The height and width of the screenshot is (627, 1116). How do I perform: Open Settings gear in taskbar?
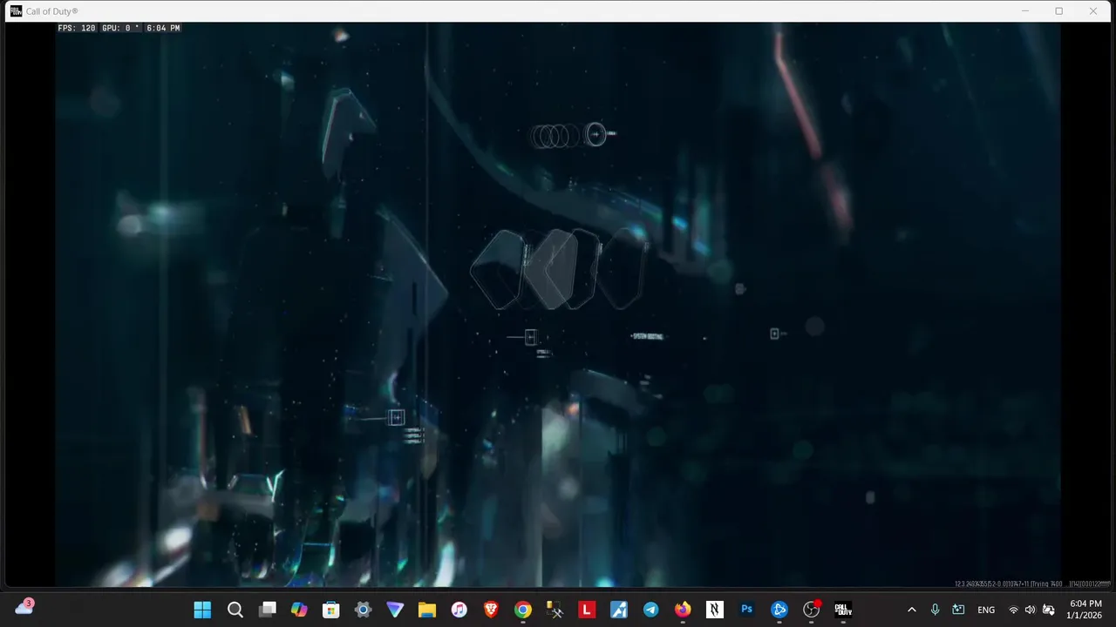pos(364,610)
